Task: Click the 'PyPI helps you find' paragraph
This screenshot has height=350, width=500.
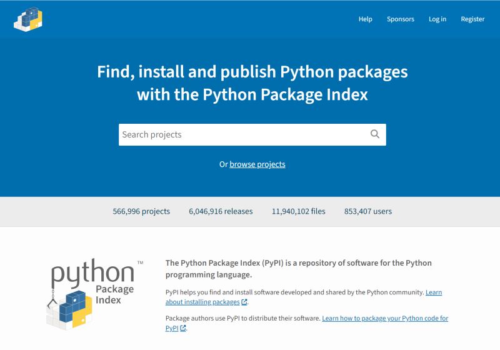Action: pos(294,292)
